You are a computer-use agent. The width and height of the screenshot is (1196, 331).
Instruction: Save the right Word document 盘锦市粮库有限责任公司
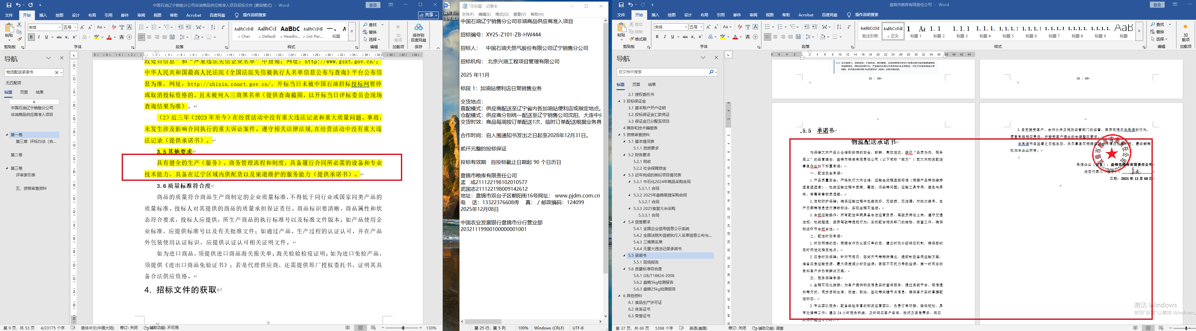click(x=621, y=5)
